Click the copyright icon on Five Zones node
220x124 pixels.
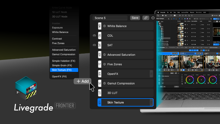[x=104, y=64]
